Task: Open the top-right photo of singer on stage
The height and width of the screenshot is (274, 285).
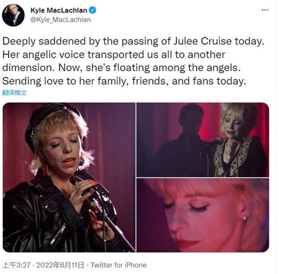Action: click(x=203, y=139)
